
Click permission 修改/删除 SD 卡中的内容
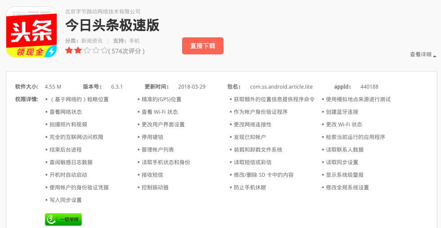click(263, 175)
